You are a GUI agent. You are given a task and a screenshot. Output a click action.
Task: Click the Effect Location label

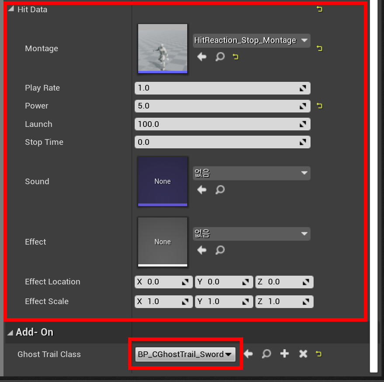coord(52,282)
